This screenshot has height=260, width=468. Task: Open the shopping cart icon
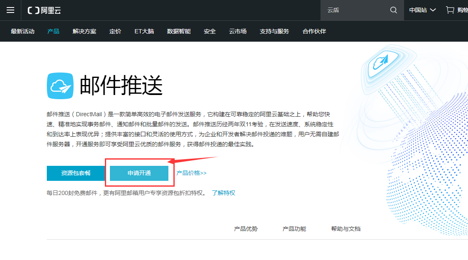(450, 10)
